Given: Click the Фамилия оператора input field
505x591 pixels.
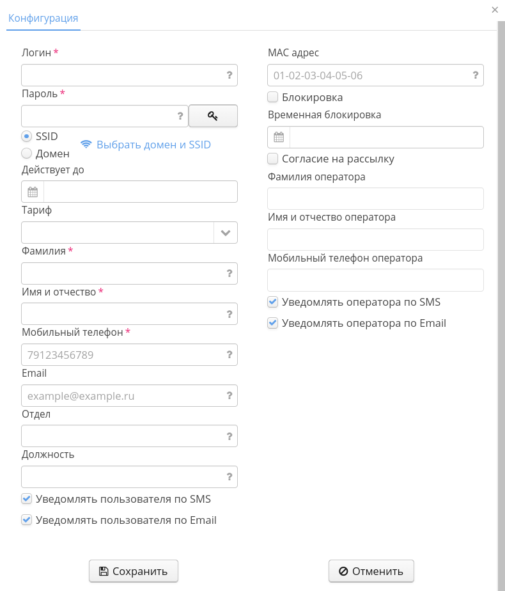Looking at the screenshot, I should tap(375, 198).
